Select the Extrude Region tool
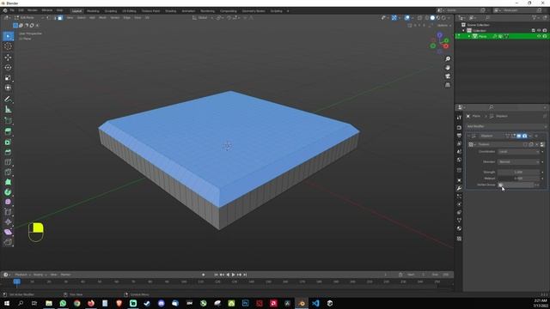Image resolution: width=550 pixels, height=309 pixels. [8, 131]
